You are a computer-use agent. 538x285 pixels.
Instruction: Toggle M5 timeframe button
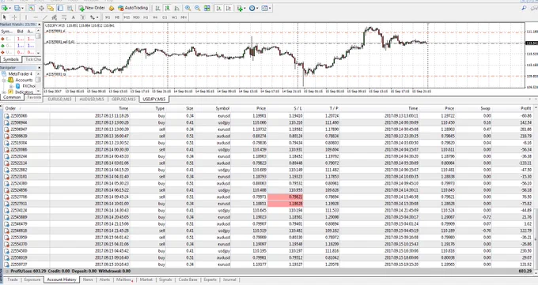[x=117, y=17]
